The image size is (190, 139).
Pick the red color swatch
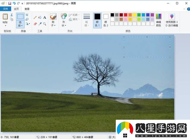pyautogui.click(x=126, y=15)
